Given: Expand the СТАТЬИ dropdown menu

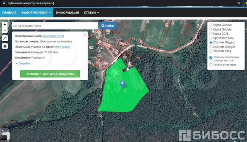Looking at the screenshot, I should 91,12.
